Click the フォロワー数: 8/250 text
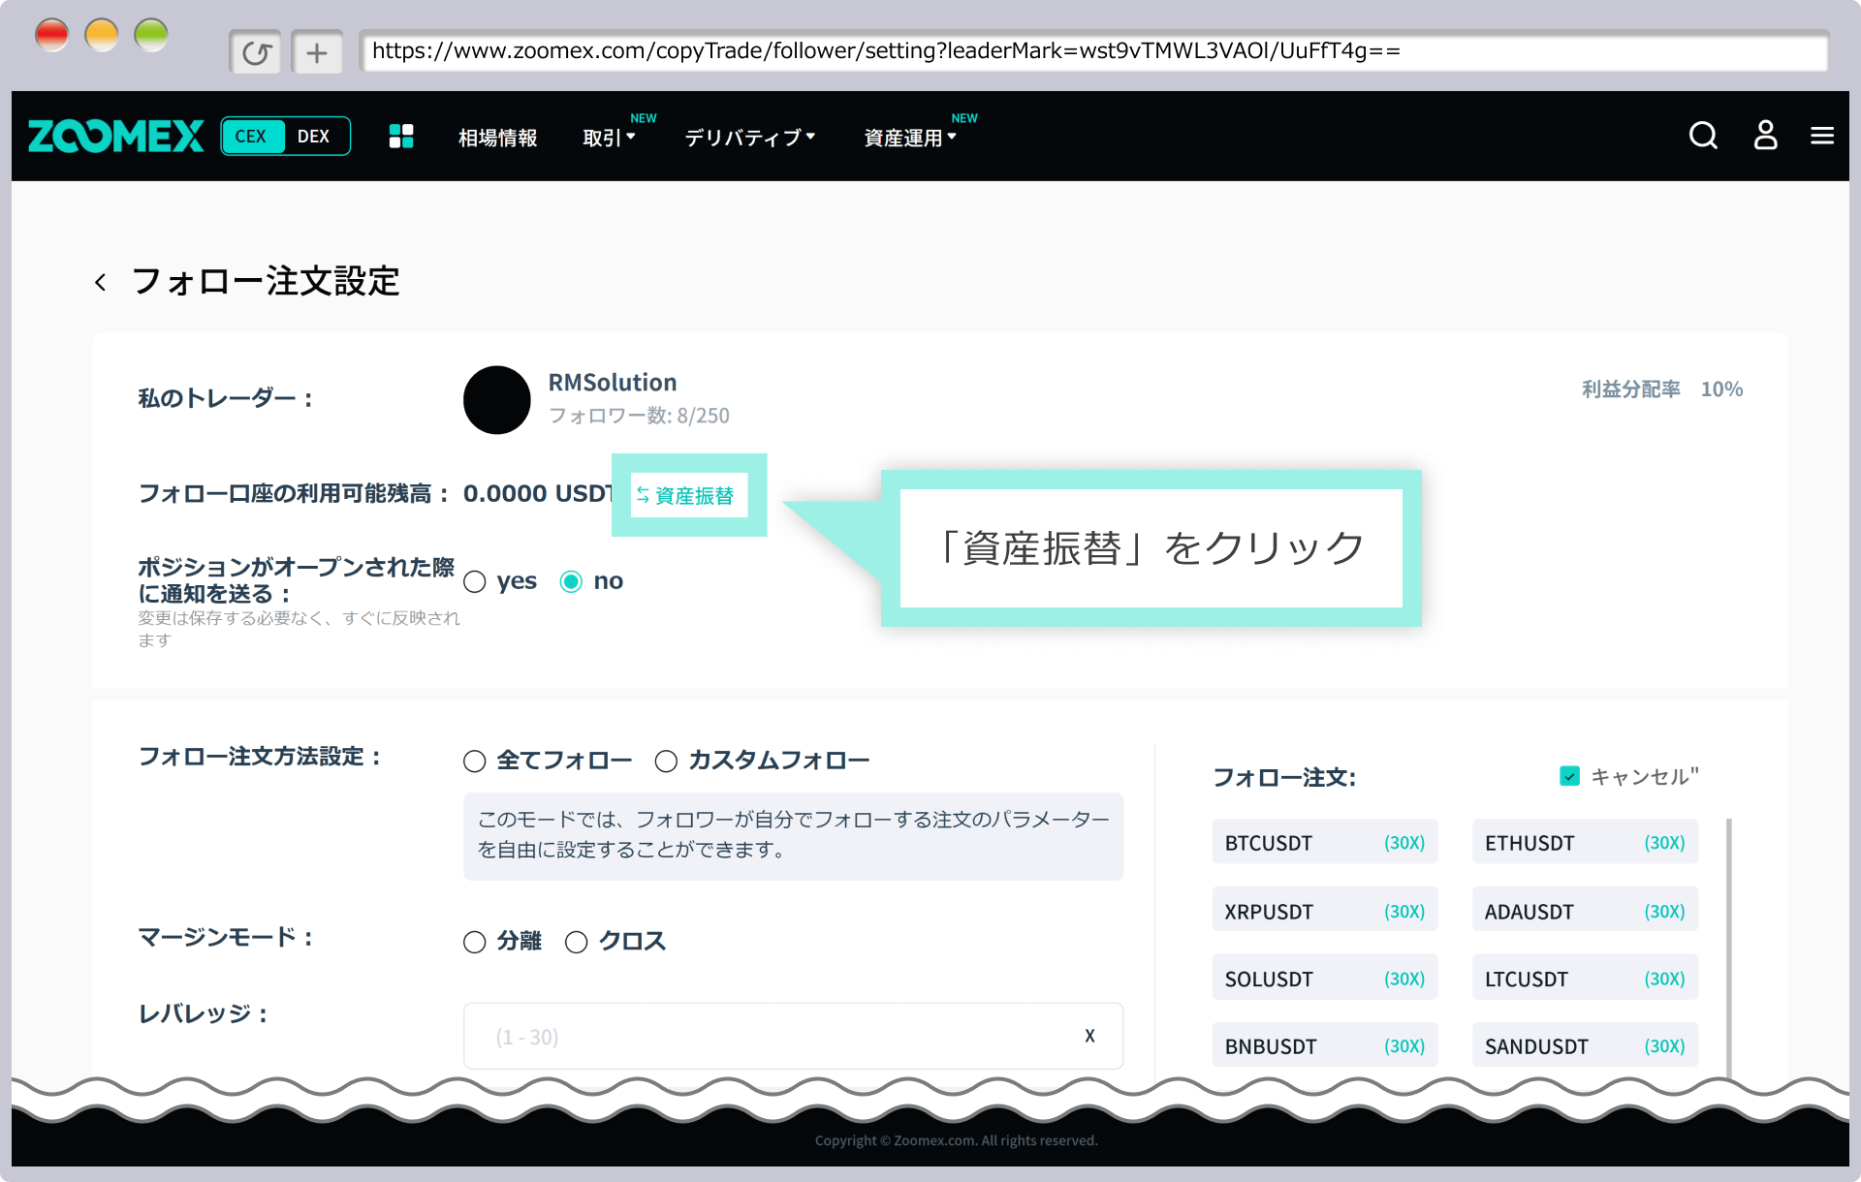 click(639, 416)
